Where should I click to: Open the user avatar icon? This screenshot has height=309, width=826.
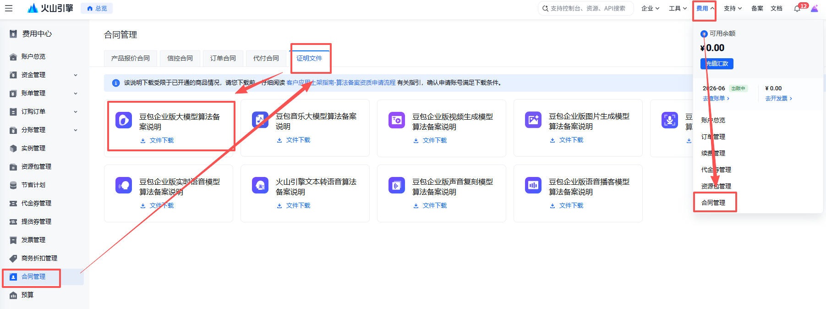815,8
